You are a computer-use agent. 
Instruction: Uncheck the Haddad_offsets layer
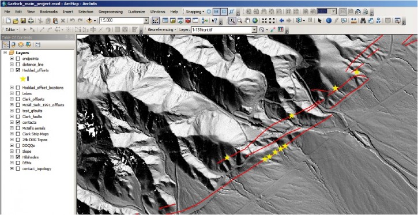coord(18,70)
